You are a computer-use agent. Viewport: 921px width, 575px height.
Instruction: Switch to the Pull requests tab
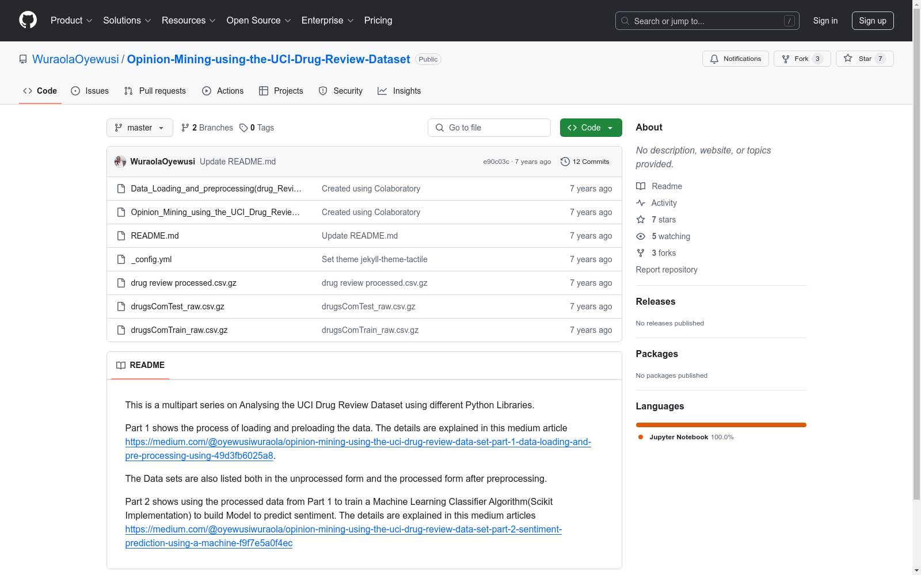(155, 91)
